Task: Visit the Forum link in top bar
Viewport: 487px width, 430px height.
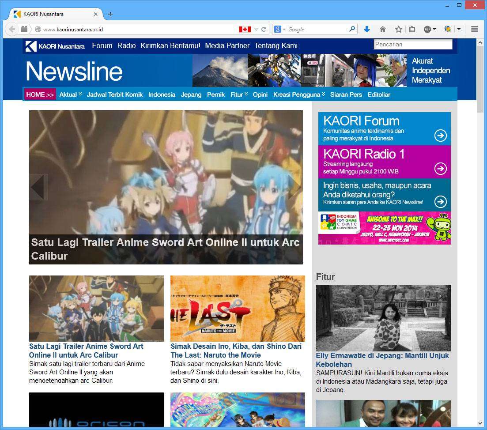Action: tap(102, 45)
